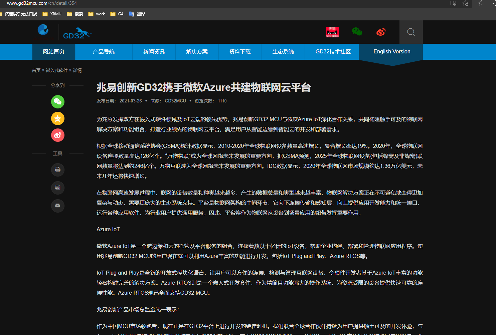Viewport: 496px width, 335px height.
Task: Click the article title heading
Action: click(x=204, y=87)
